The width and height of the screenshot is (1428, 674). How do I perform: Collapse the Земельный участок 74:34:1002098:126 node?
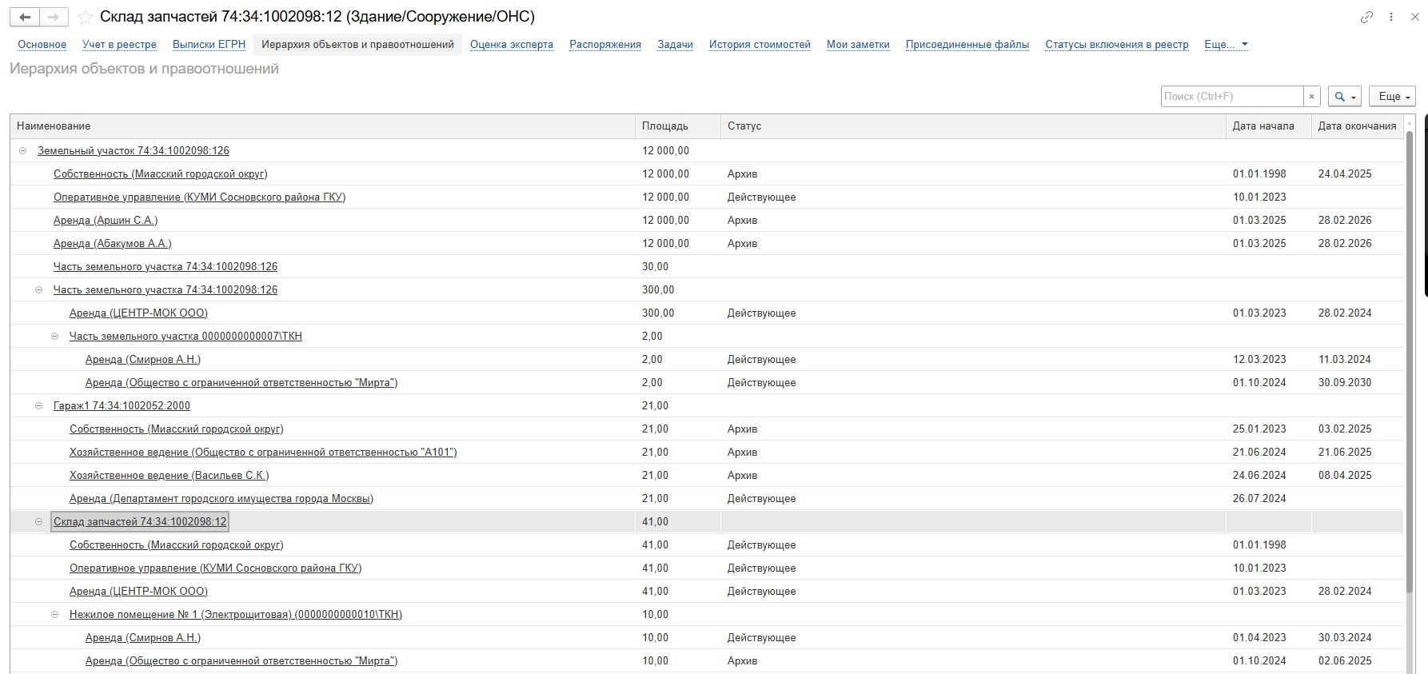click(x=22, y=150)
